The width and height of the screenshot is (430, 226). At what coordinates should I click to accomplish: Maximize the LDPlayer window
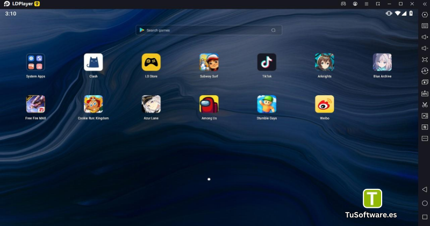tap(400, 4)
